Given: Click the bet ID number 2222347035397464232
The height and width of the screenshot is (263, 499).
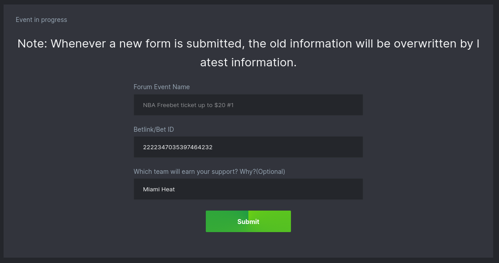Looking at the screenshot, I should tap(178, 147).
